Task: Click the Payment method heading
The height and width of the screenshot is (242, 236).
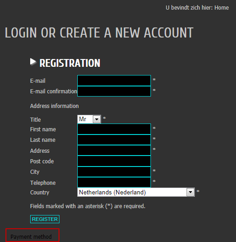Action: coord(31,237)
